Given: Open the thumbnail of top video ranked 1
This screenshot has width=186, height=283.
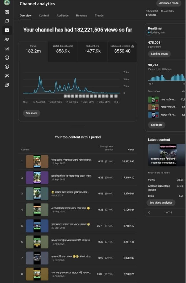Looking at the screenshot, I should pyautogui.click(x=37, y=162).
